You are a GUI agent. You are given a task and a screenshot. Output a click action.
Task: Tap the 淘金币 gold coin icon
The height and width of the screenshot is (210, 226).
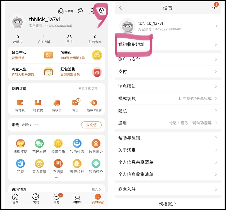97,55
